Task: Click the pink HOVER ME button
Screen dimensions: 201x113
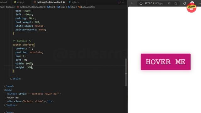Action: tap(166, 62)
